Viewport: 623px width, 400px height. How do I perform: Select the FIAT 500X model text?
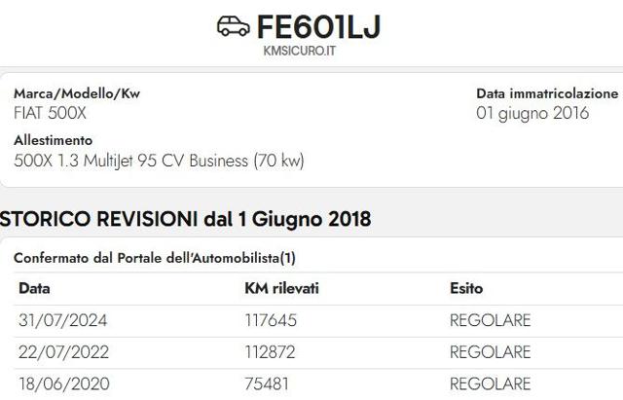pyautogui.click(x=50, y=113)
